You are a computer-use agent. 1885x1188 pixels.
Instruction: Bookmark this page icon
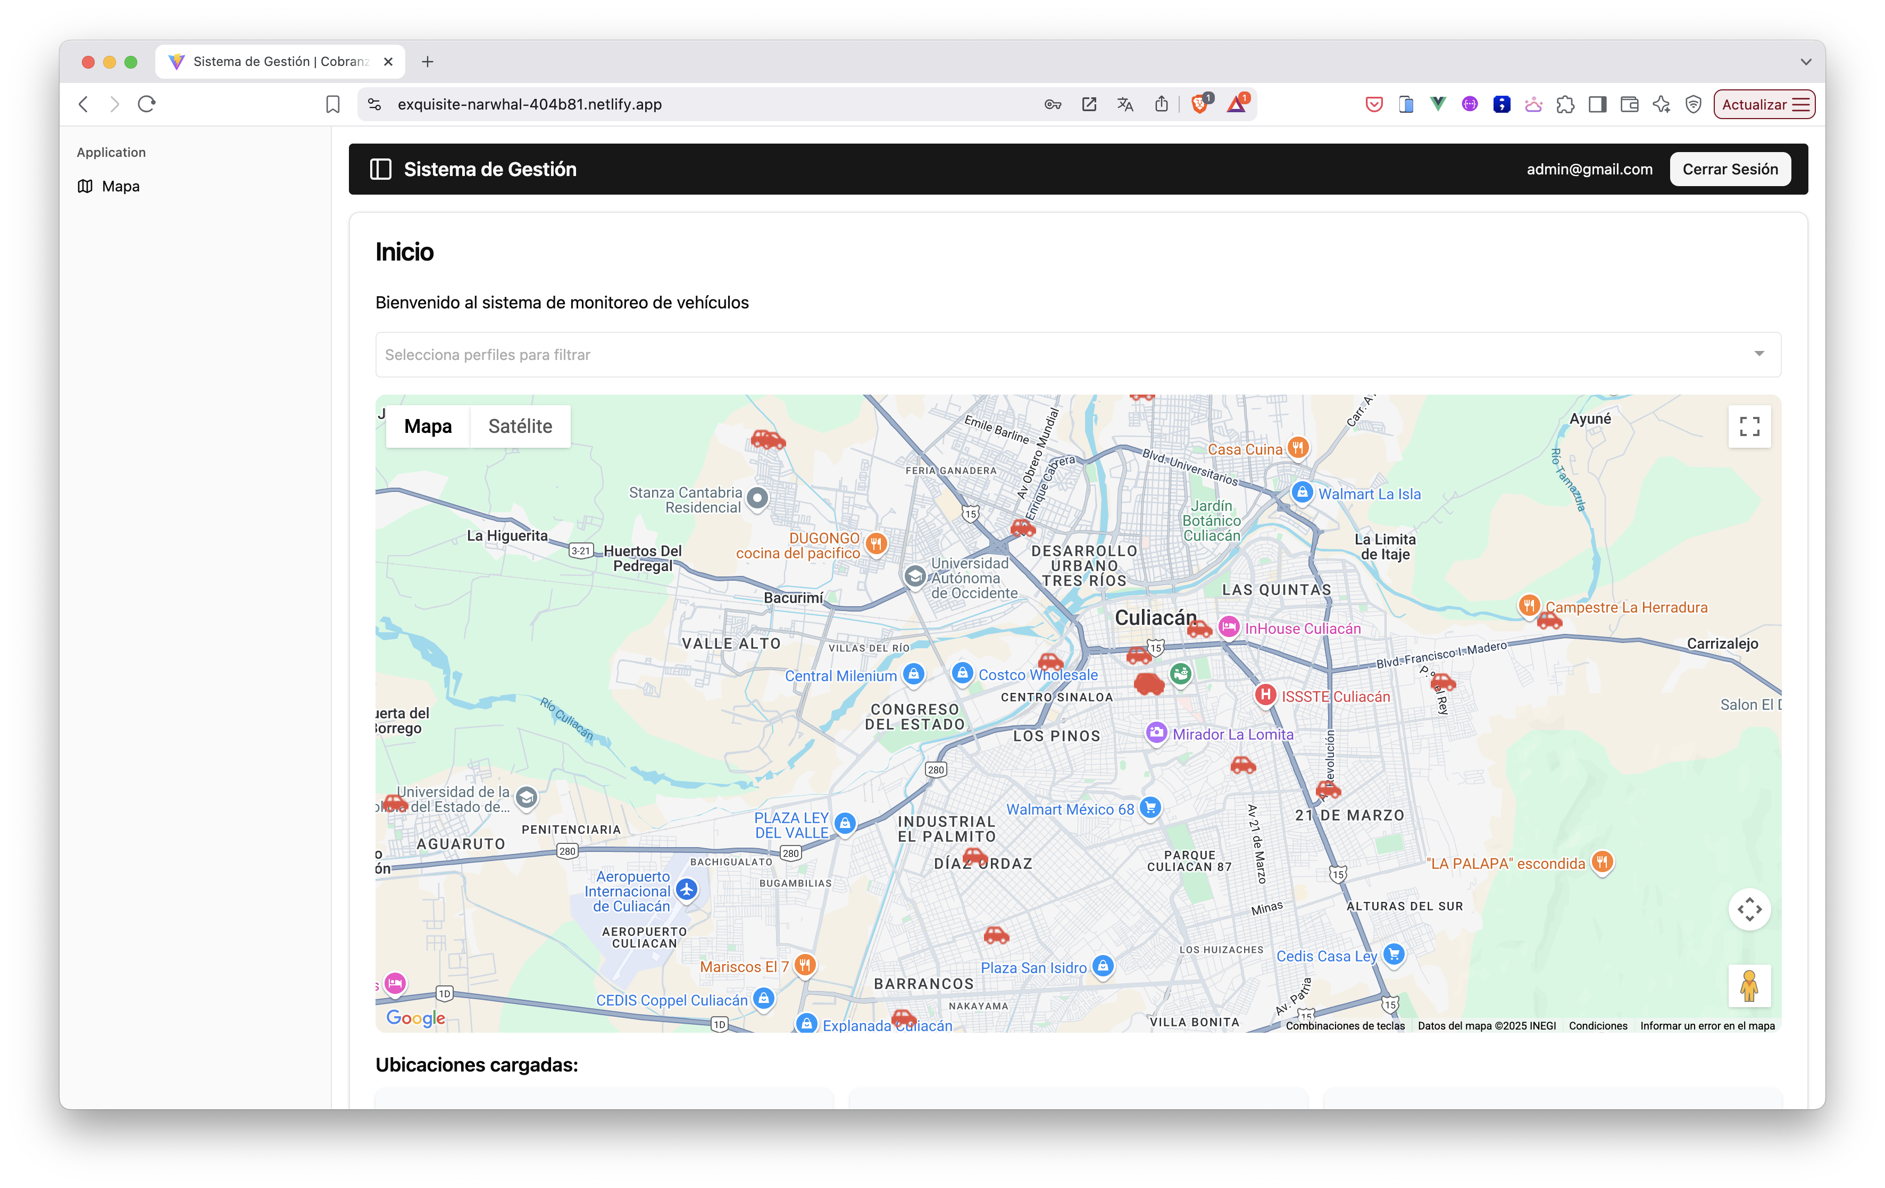click(332, 104)
